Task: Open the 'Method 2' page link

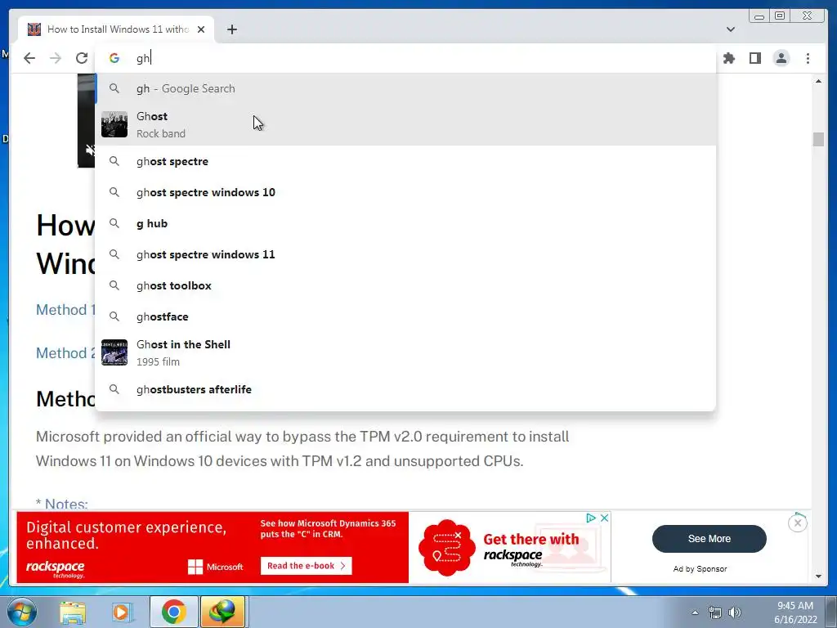Action: (x=65, y=353)
